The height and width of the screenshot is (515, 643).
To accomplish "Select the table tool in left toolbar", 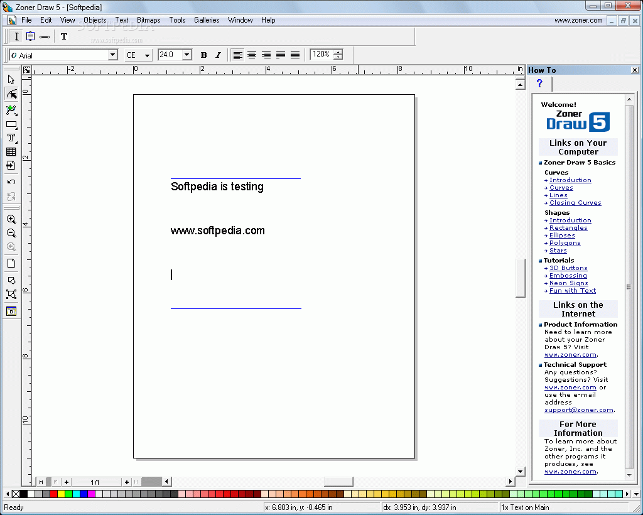I will click(x=11, y=152).
